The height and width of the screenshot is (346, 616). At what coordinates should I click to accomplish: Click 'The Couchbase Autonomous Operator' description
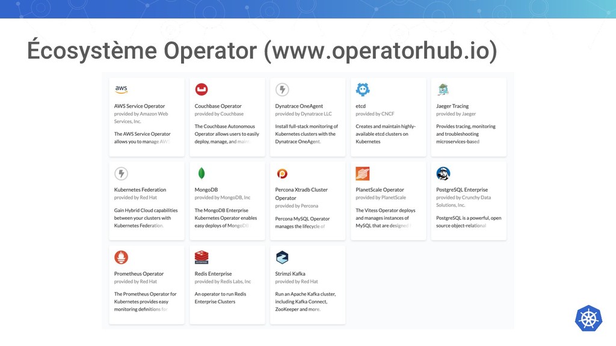coord(227,134)
